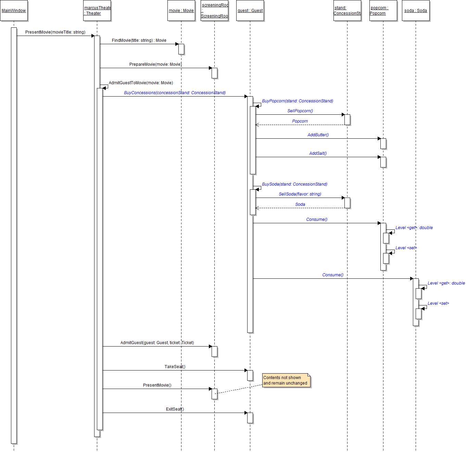467x452 pixels.
Task: Select the AdmitGuest(guest: Guest, ticket: Ticket) label
Action: pos(157,343)
